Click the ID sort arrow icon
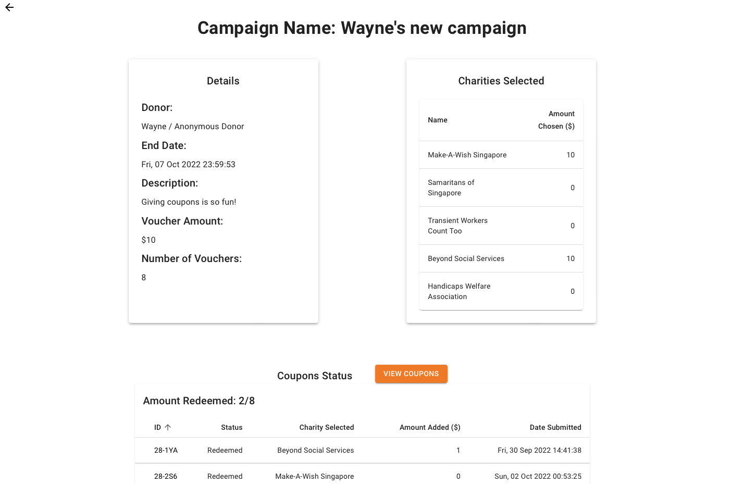732x484 pixels. point(168,427)
